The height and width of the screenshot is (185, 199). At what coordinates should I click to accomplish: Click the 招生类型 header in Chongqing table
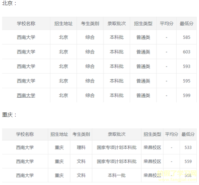(152, 134)
